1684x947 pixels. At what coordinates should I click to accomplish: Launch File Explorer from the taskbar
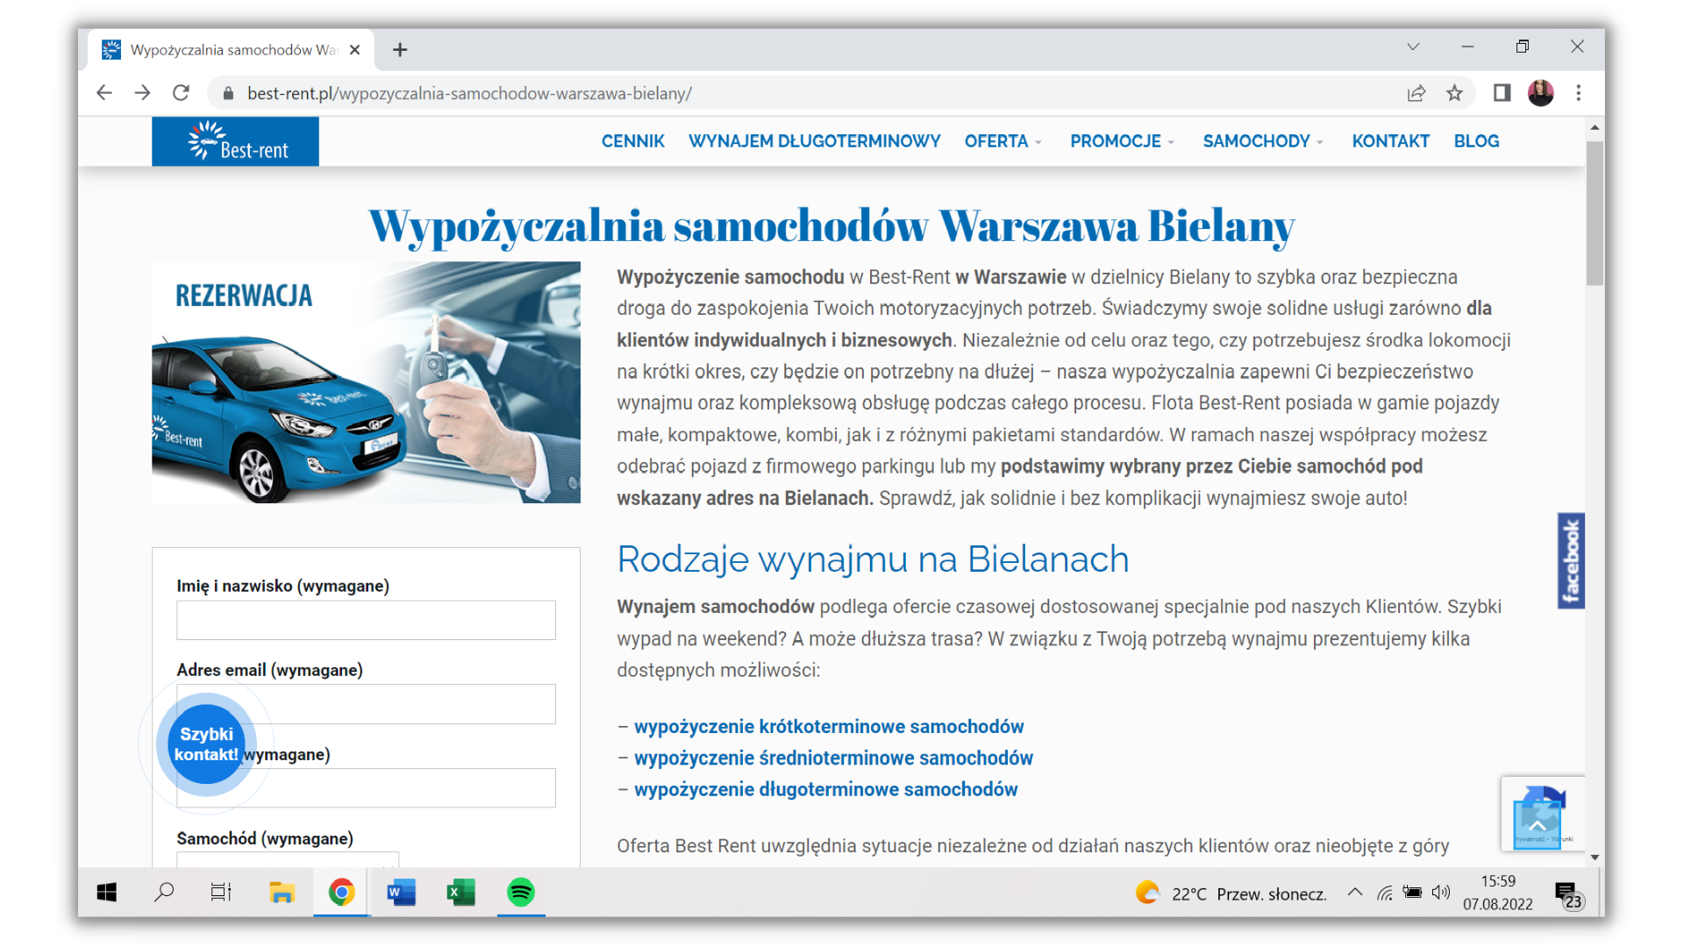[x=282, y=893]
